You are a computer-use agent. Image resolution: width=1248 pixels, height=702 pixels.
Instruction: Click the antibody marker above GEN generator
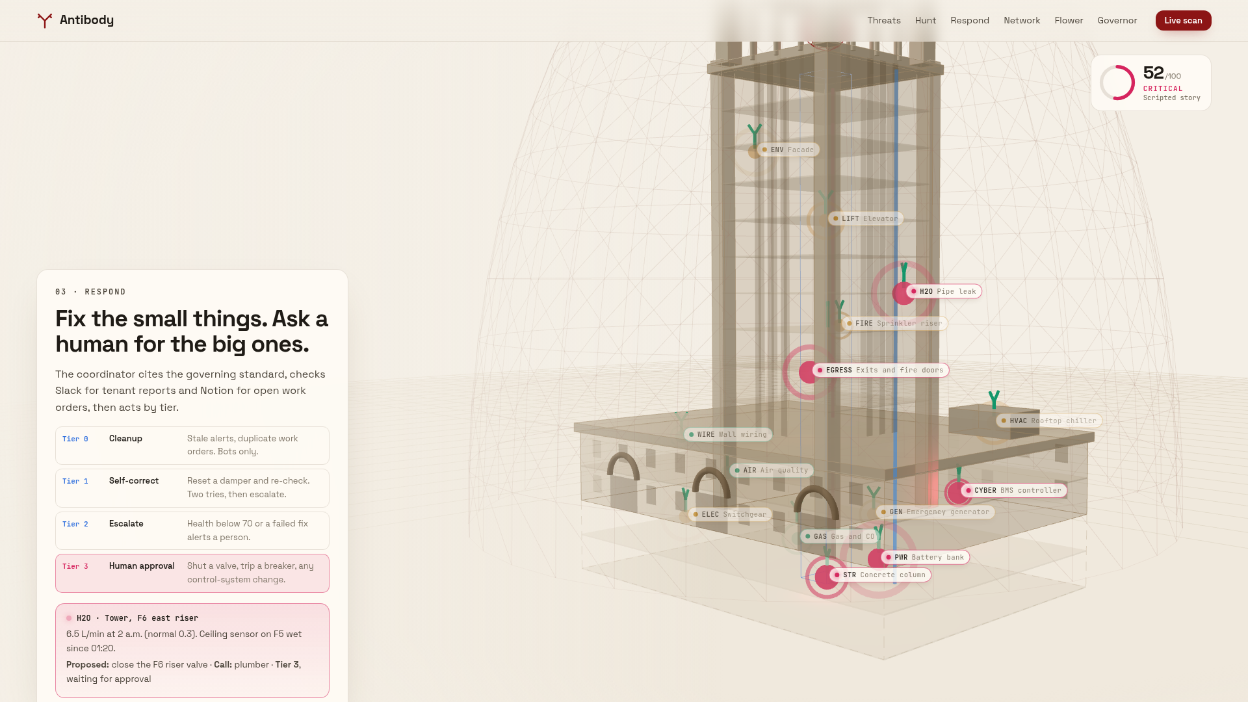click(874, 497)
